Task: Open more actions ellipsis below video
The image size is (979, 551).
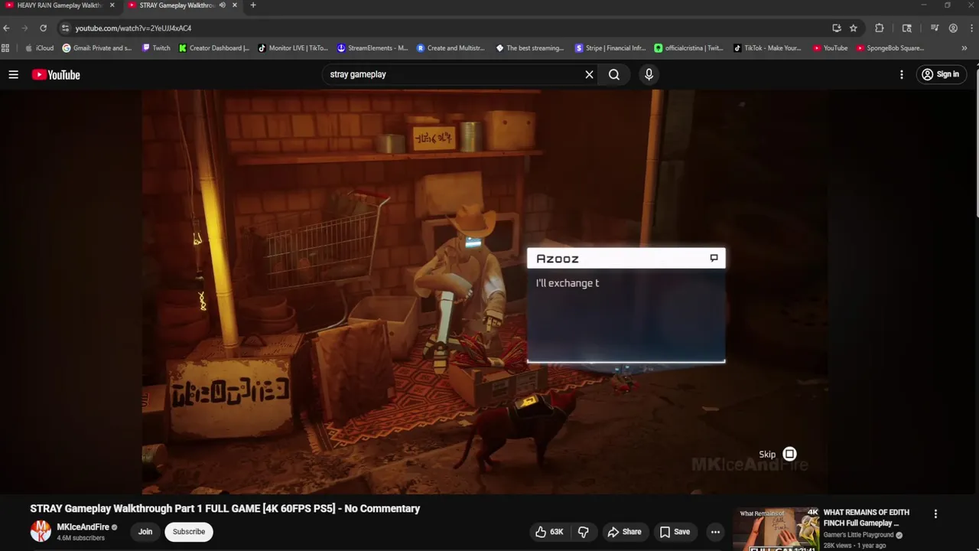Action: [715, 532]
